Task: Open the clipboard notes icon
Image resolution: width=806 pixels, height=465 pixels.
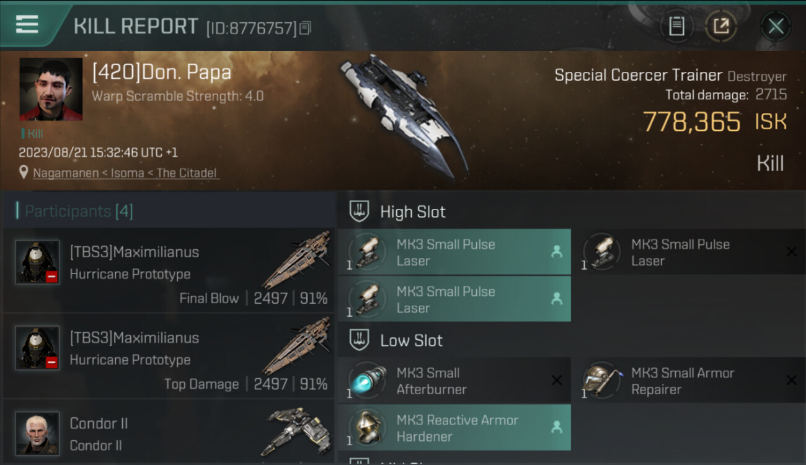Action: coord(676,26)
